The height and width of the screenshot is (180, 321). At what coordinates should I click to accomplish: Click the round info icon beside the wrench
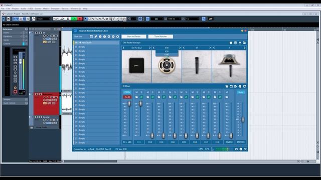click(x=241, y=149)
